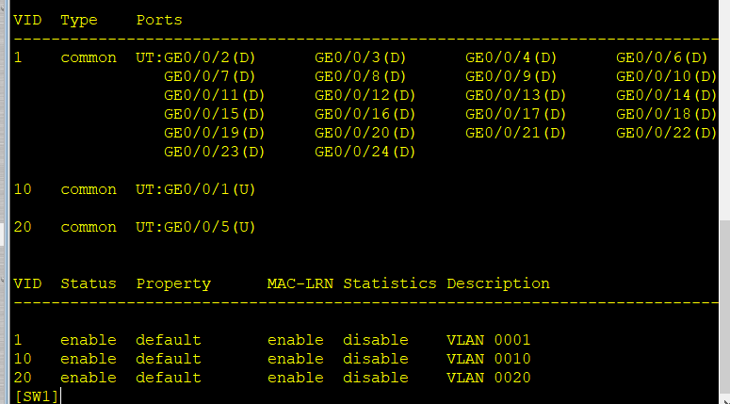Click the GE0/0/13(D) port entry

click(515, 95)
